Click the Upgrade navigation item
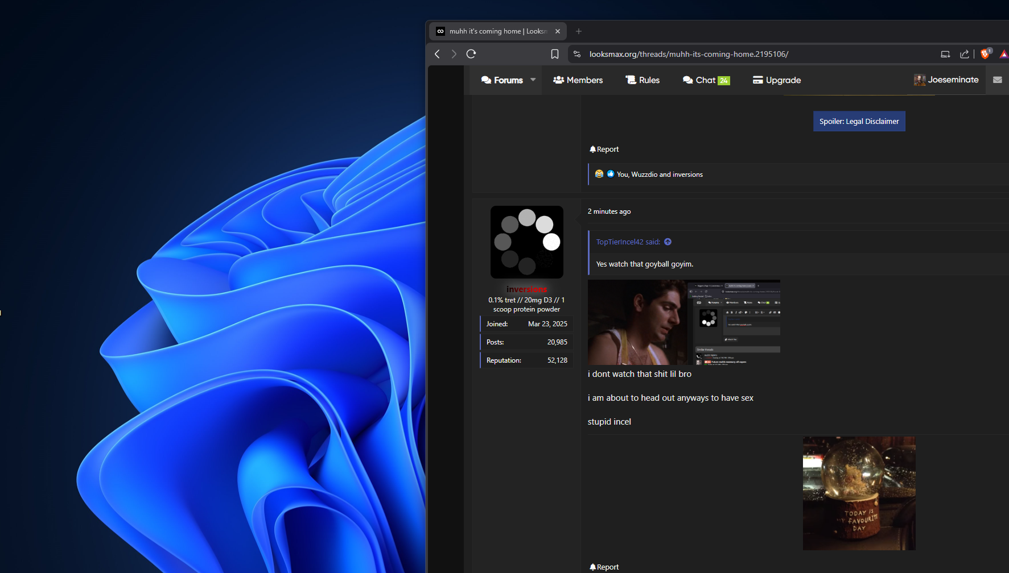The width and height of the screenshot is (1009, 573). tap(777, 80)
